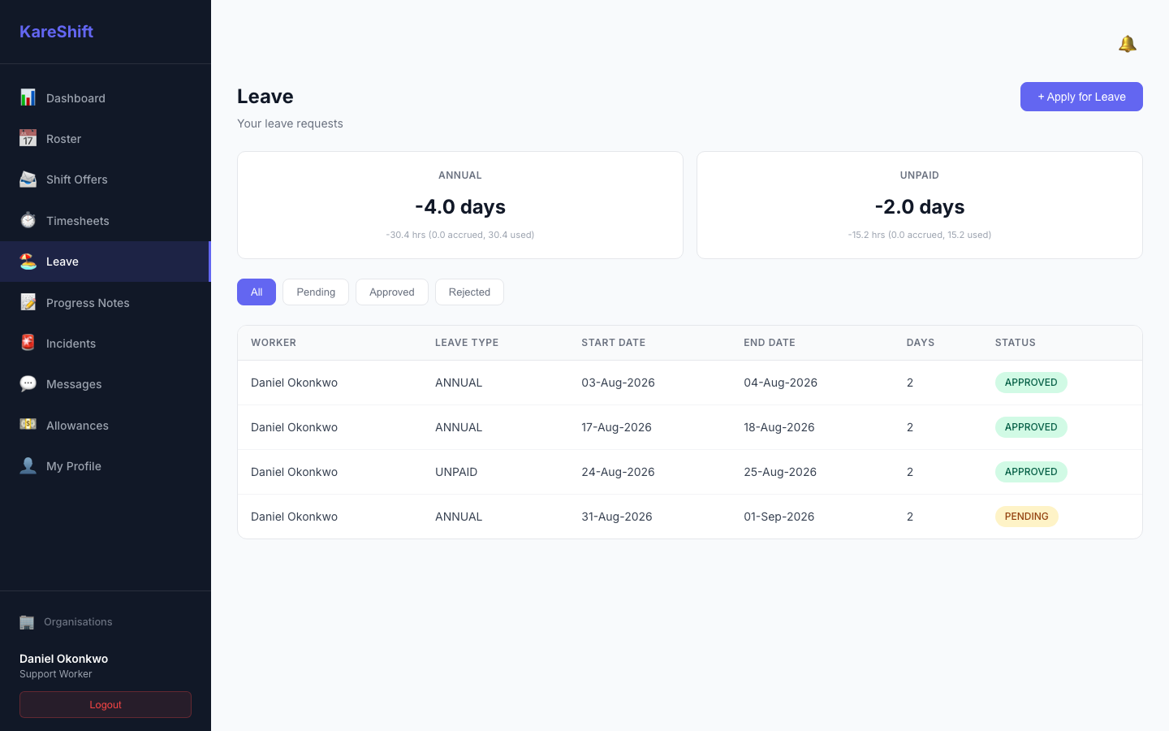This screenshot has height=731, width=1169.
Task: Click the Messages speech bubble icon
Action: (28, 383)
